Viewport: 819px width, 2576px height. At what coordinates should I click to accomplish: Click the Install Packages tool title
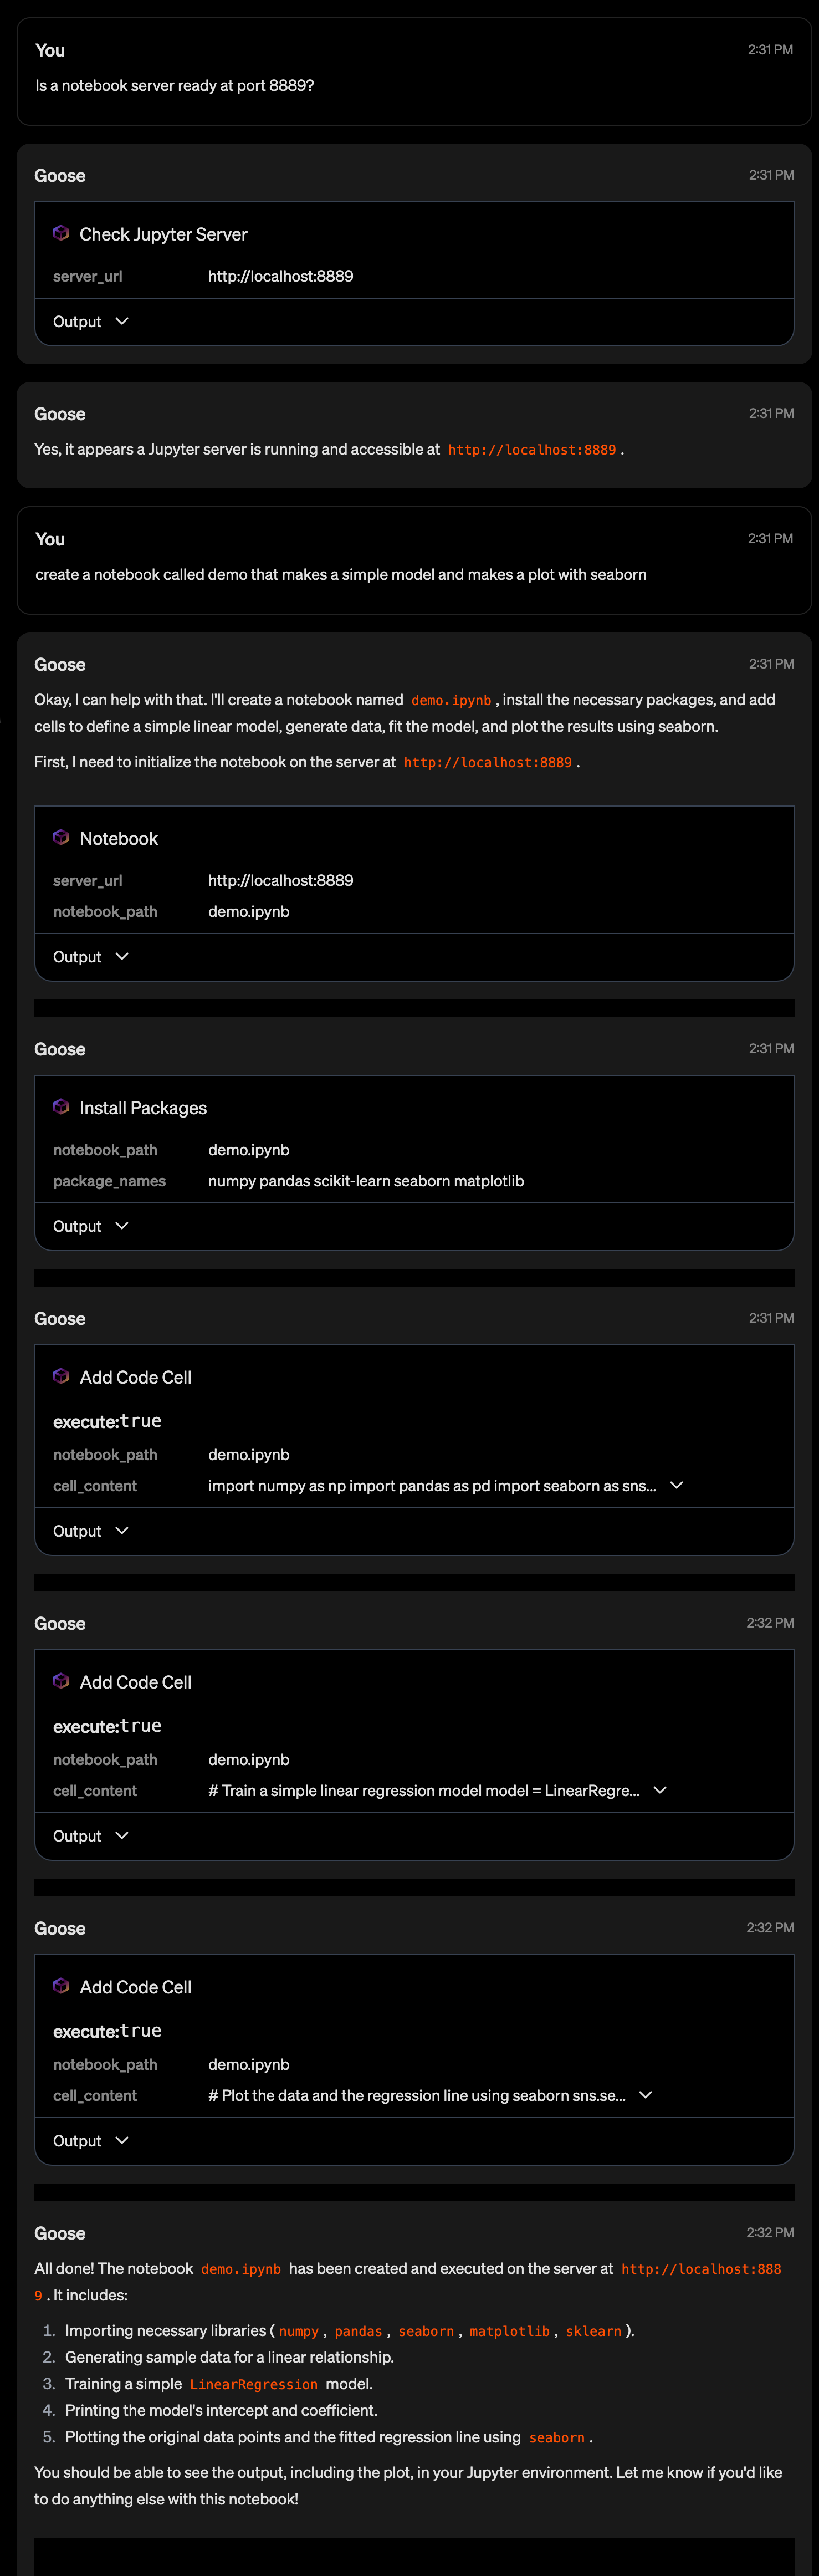(143, 1107)
